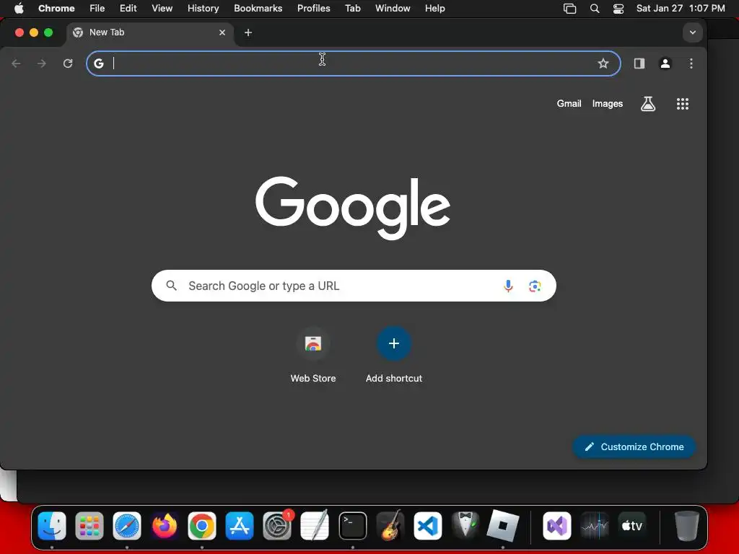Close the New Tab tab
Viewport: 739px width, 554px height.
coord(222,32)
